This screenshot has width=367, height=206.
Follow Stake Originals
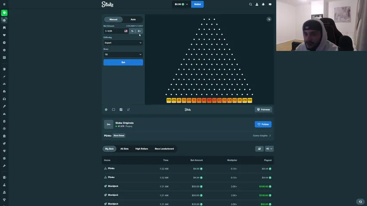click(x=263, y=124)
